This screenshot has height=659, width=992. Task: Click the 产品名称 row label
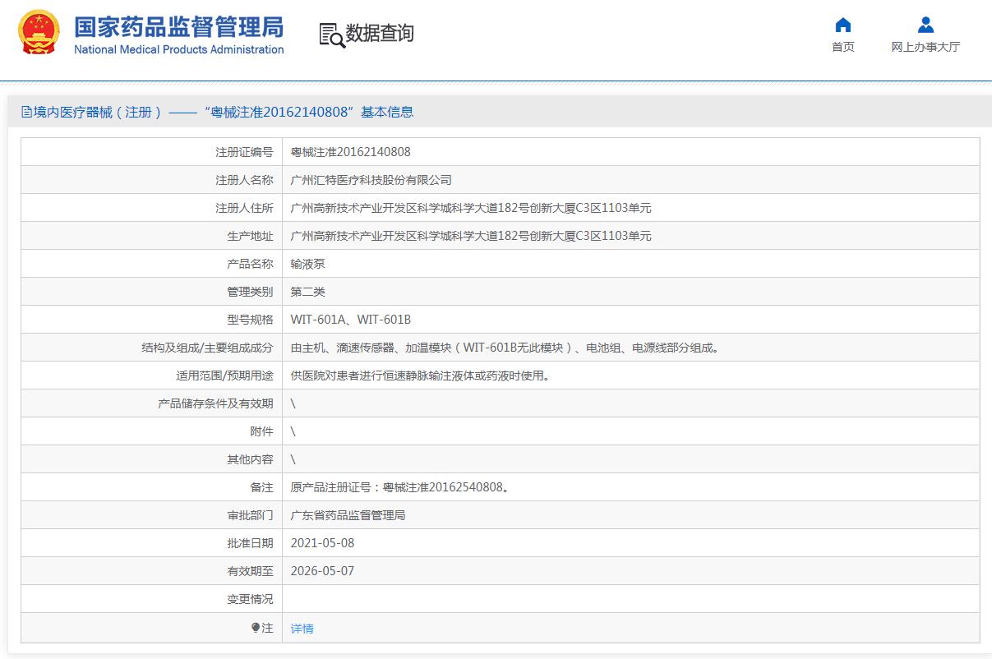(250, 264)
